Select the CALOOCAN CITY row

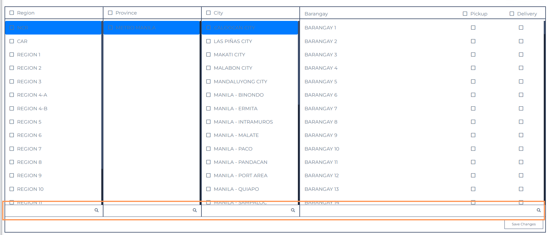point(250,28)
